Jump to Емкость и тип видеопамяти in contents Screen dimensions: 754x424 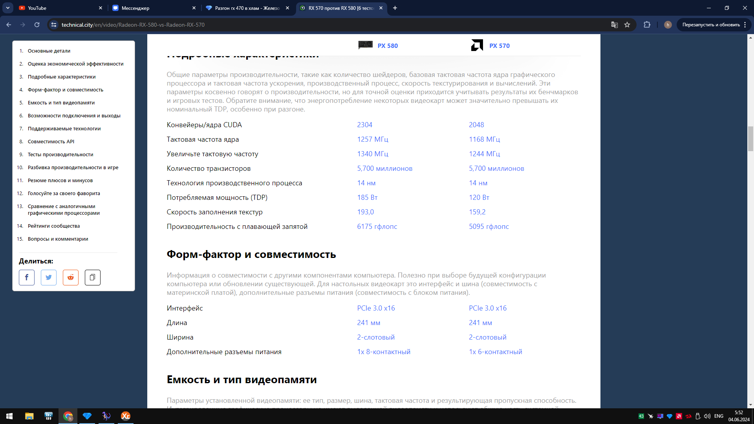click(61, 103)
